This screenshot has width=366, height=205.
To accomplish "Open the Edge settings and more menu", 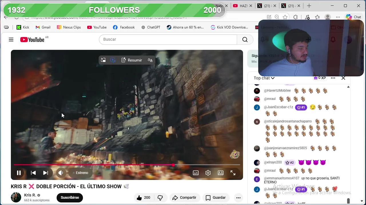I will 338,17.
